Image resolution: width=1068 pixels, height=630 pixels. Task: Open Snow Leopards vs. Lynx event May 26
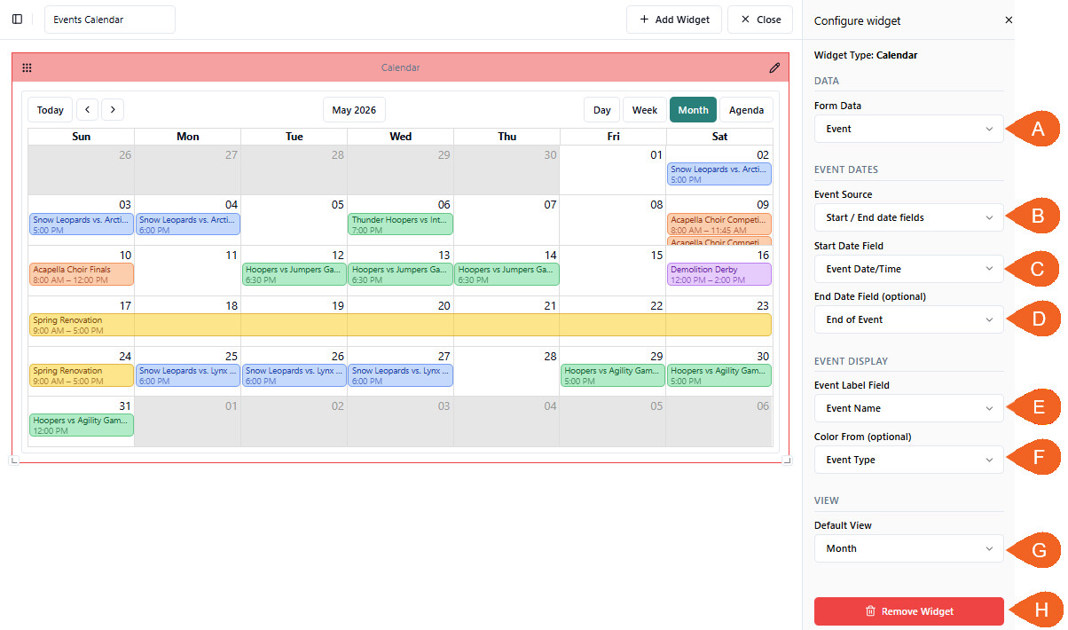294,375
